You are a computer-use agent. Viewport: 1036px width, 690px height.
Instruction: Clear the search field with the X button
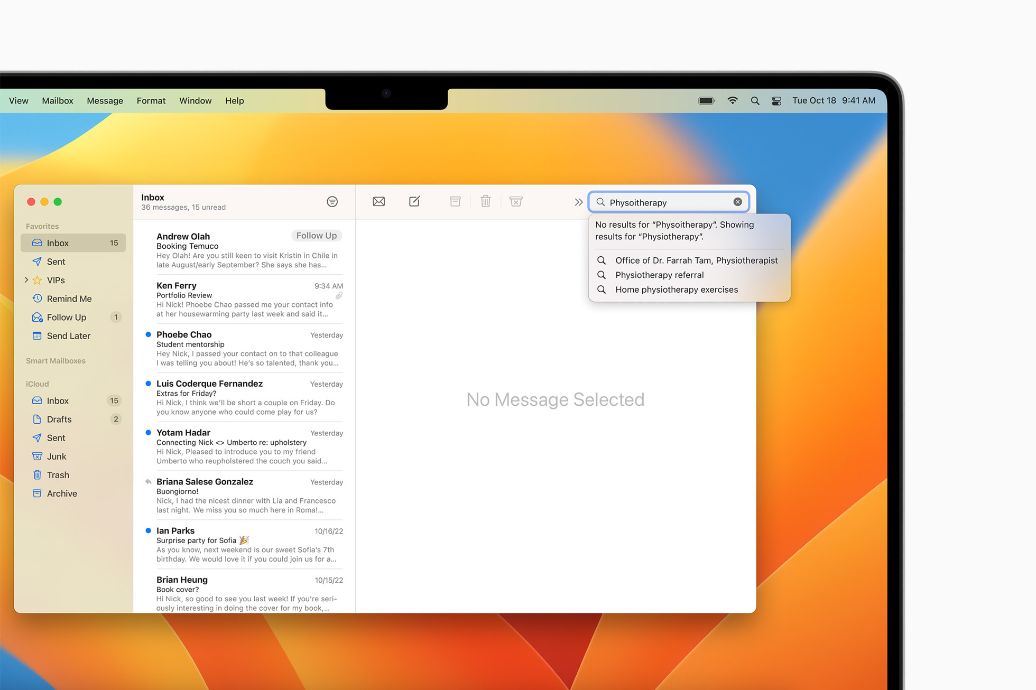click(738, 201)
